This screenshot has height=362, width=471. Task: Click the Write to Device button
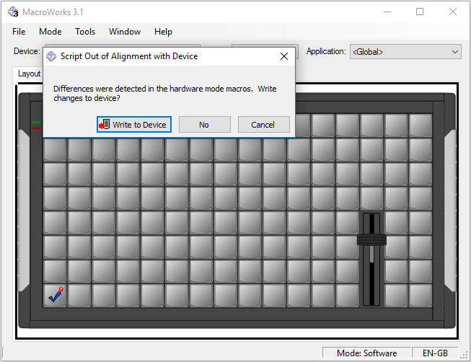pyautogui.click(x=134, y=124)
